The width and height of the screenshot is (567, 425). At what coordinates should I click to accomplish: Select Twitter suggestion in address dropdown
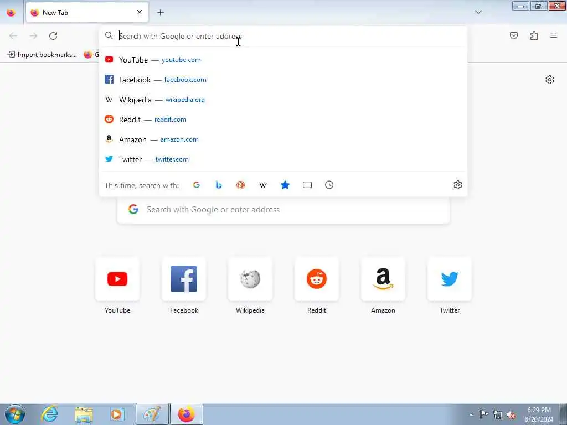[283, 159]
